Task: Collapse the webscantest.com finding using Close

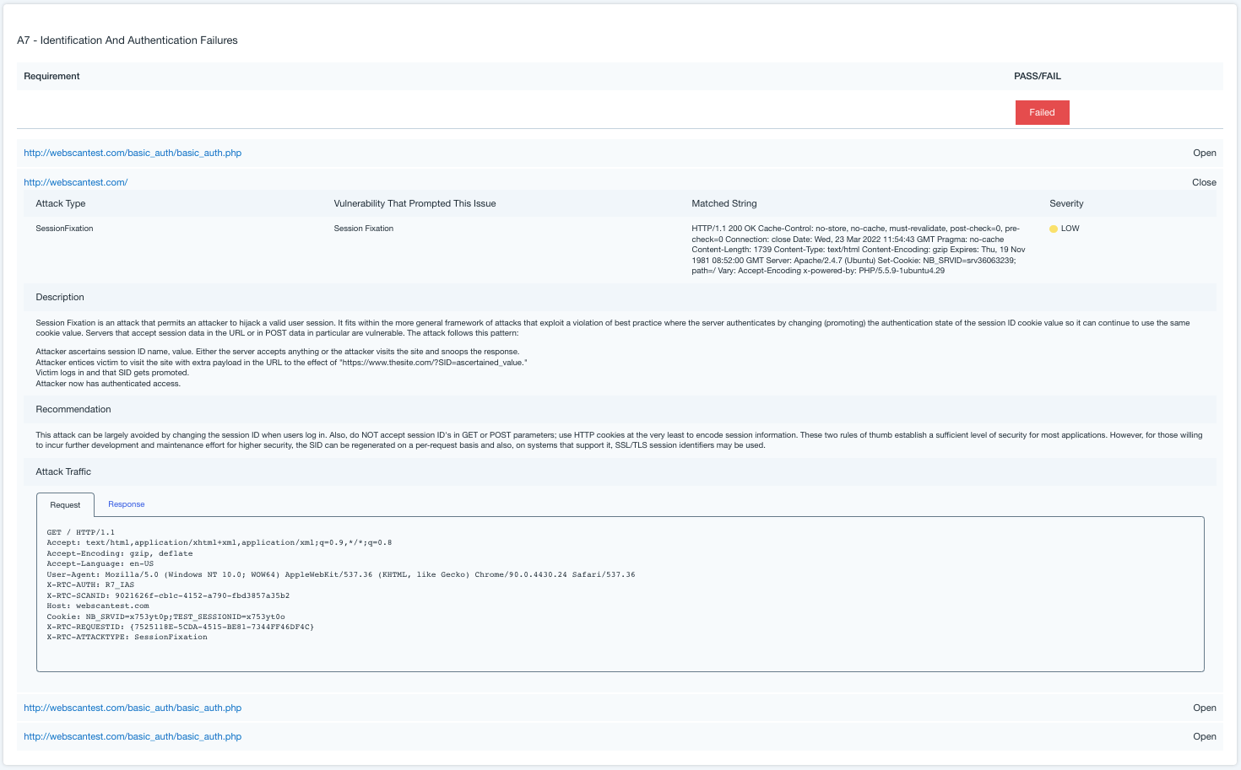Action: tap(1204, 182)
